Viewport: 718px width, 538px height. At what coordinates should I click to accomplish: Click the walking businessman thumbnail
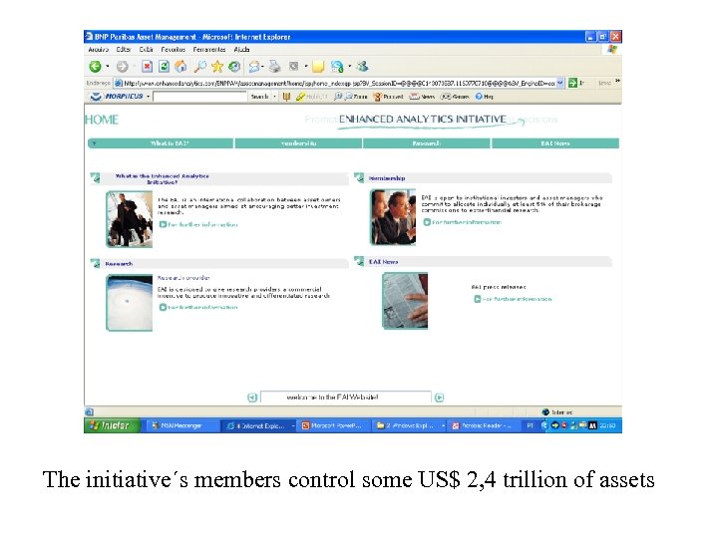tap(130, 219)
